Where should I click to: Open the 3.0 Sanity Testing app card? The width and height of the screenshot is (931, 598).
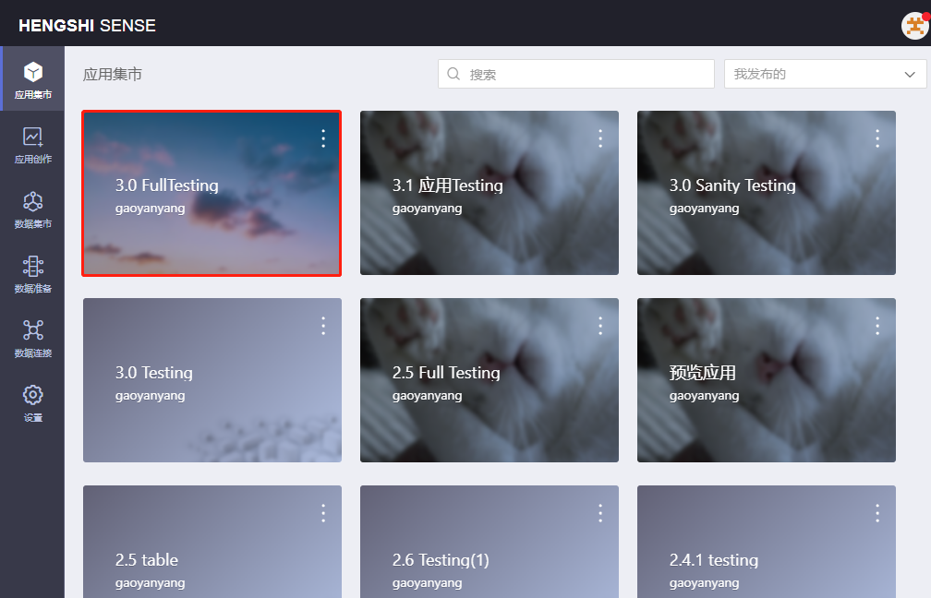click(767, 193)
